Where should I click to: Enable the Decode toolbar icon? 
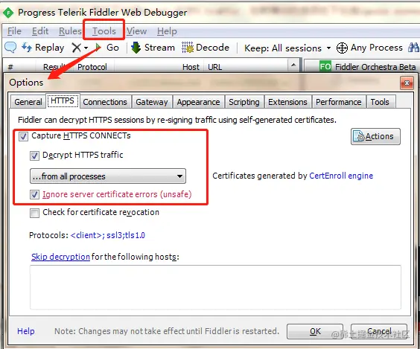coord(188,48)
